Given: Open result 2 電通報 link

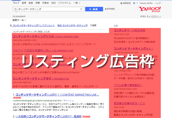Looking at the screenshot, I should click(x=49, y=116).
